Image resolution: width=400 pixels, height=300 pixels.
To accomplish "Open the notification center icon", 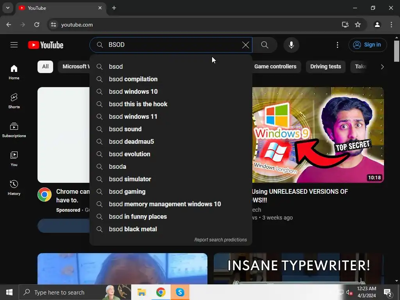I will (388, 293).
